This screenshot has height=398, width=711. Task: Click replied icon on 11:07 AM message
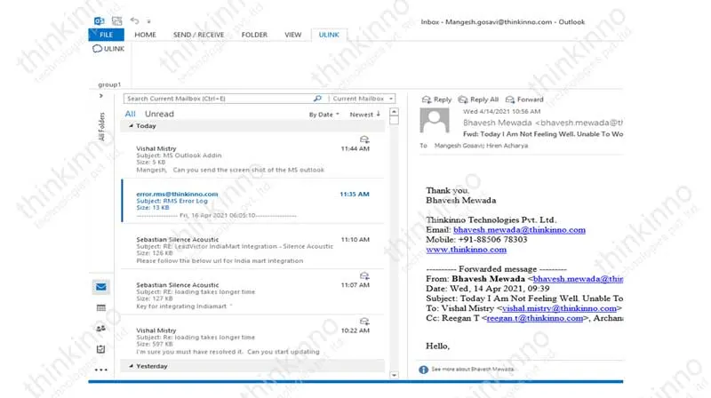point(364,275)
